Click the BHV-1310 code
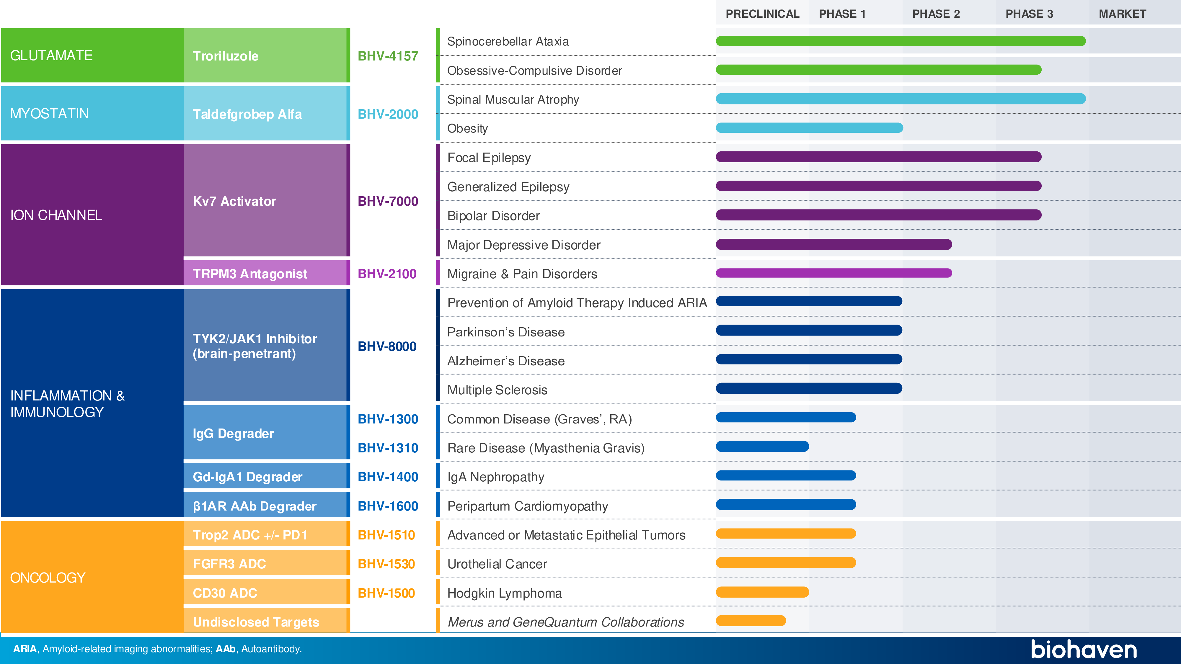 [x=388, y=448]
